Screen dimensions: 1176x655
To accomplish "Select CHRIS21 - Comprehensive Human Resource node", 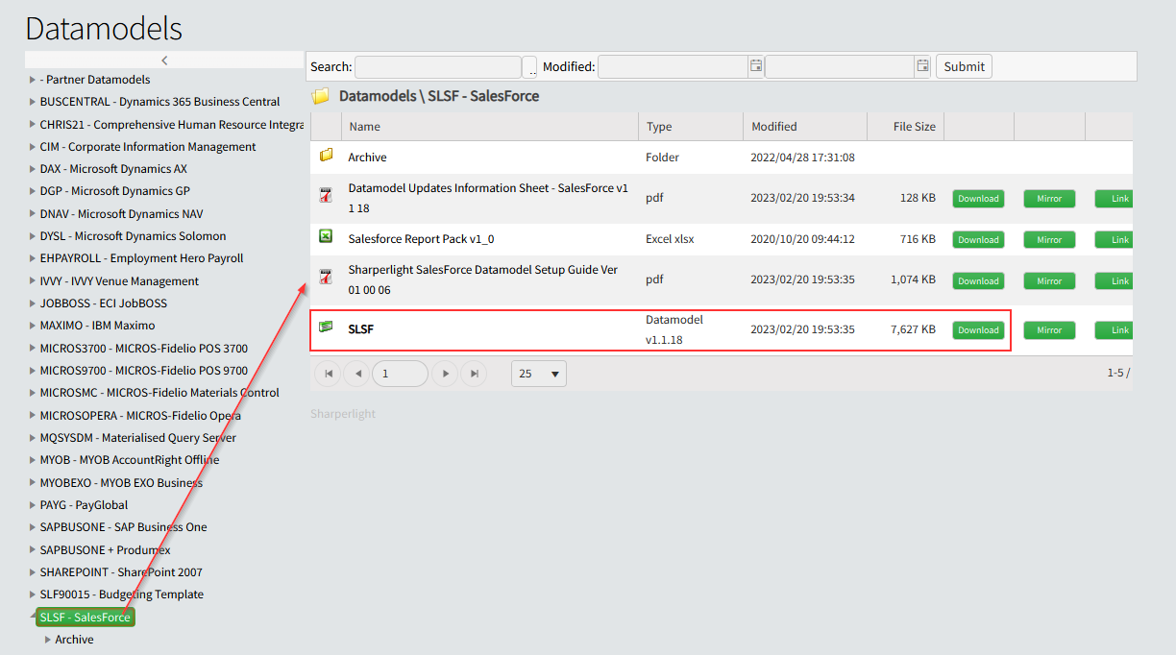I will click(172, 124).
